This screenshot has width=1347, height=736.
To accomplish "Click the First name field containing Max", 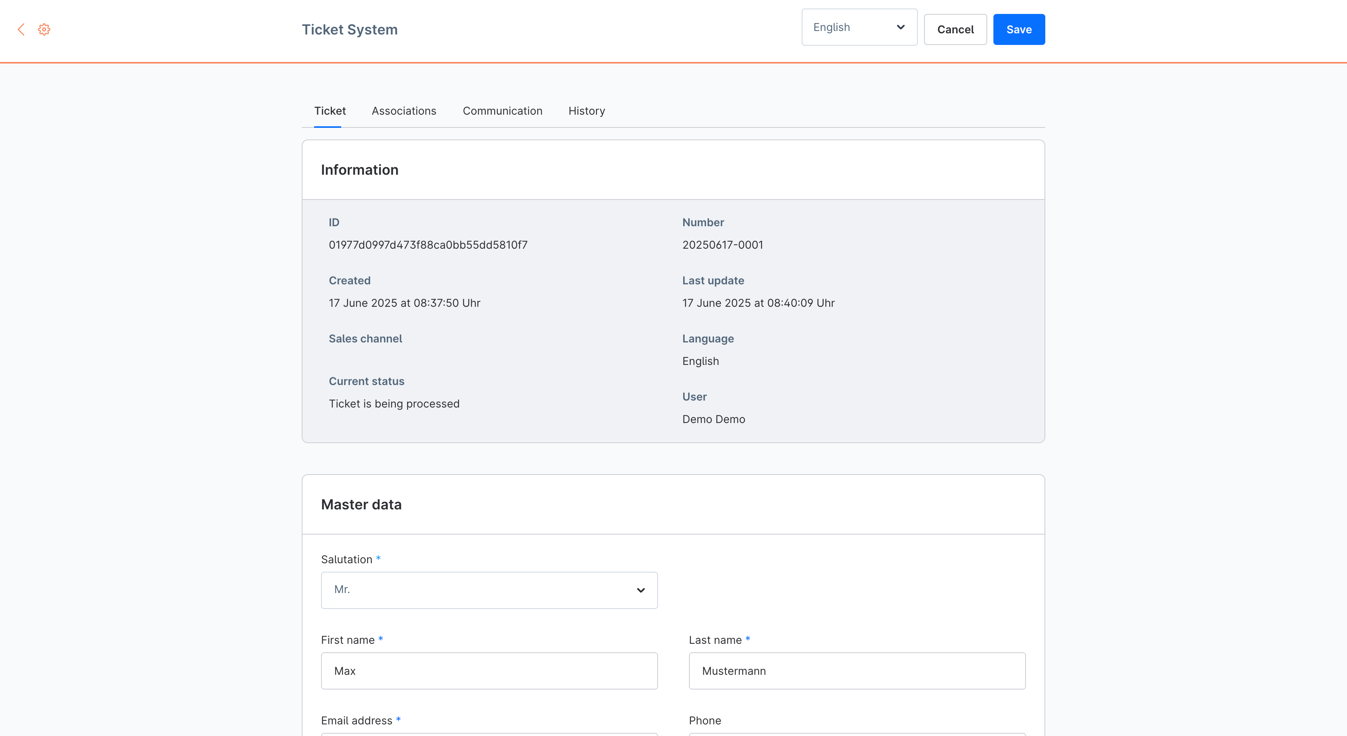I will [x=489, y=671].
